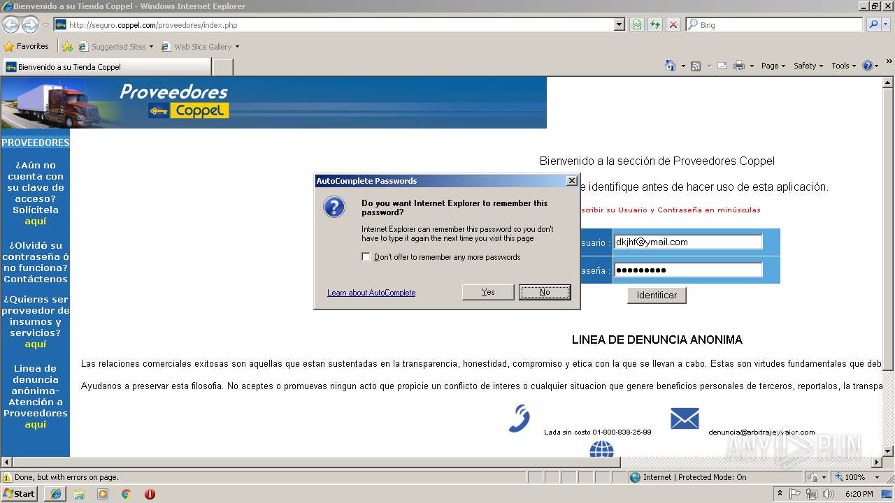Screen dimensions: 895x503
Task: Click the Action Center flag tray icon
Action: click(x=795, y=494)
